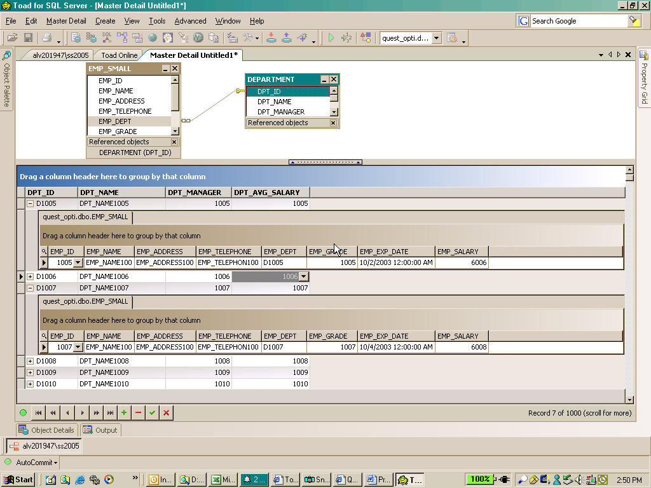Click the green Execute play icon
Image resolution: width=651 pixels, height=488 pixels.
click(331, 38)
